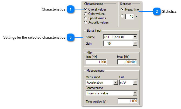Click the statistics count field showing 10

pos(130,16)
